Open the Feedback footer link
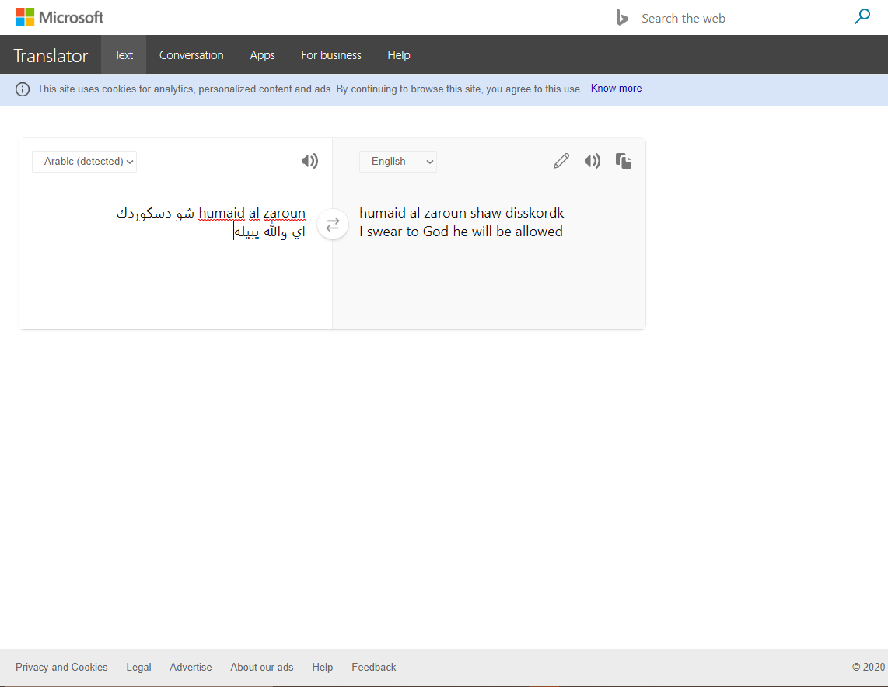888x687 pixels. (374, 668)
